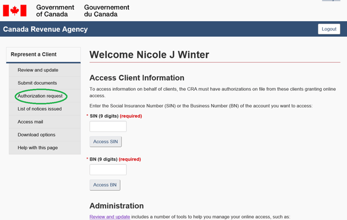Open Access mail from the sidebar
This screenshot has width=347, height=220.
click(x=30, y=122)
